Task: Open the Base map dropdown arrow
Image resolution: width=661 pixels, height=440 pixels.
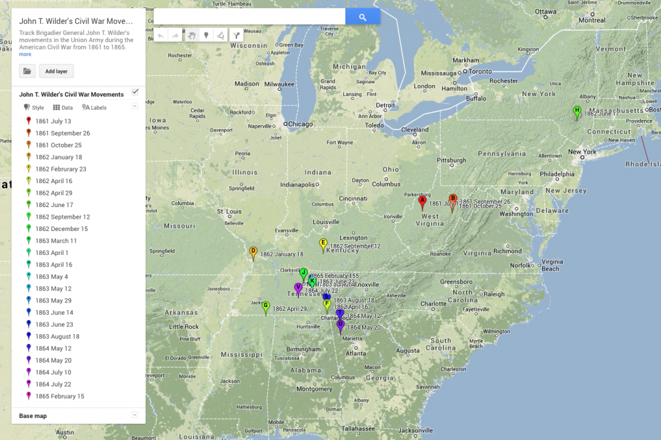Action: [x=134, y=415]
